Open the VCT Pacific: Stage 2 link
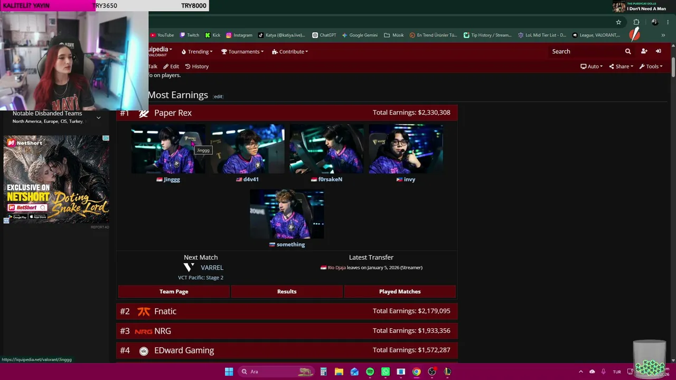This screenshot has width=676, height=380. 201,278
